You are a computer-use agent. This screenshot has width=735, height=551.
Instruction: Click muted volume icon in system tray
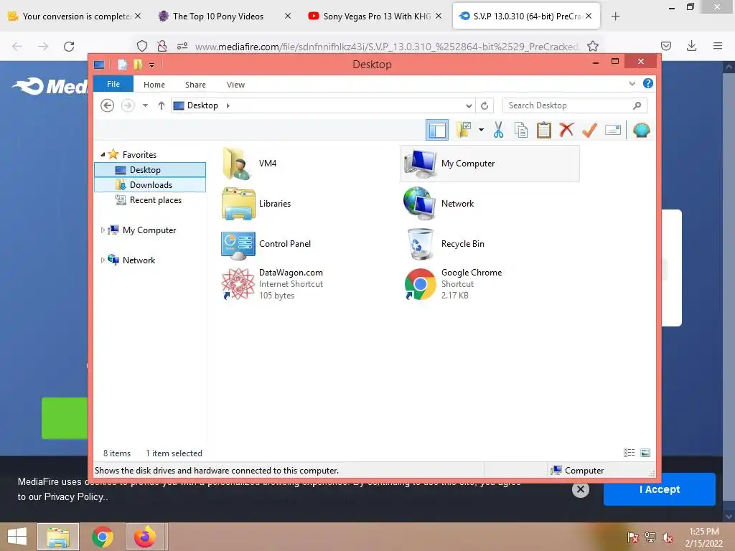pyautogui.click(x=668, y=537)
